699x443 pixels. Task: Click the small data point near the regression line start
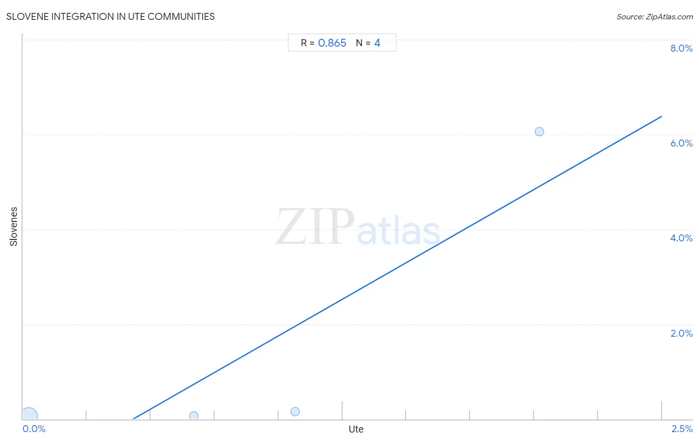(x=194, y=416)
